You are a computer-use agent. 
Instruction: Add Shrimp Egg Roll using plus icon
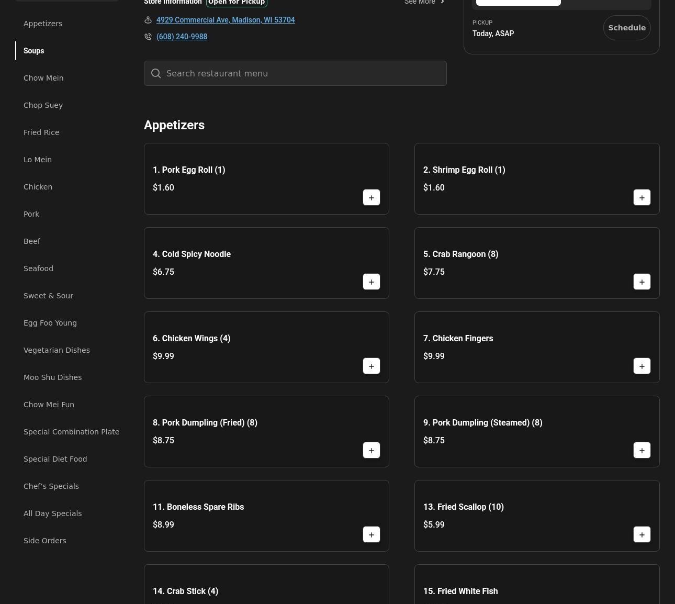[x=642, y=197]
